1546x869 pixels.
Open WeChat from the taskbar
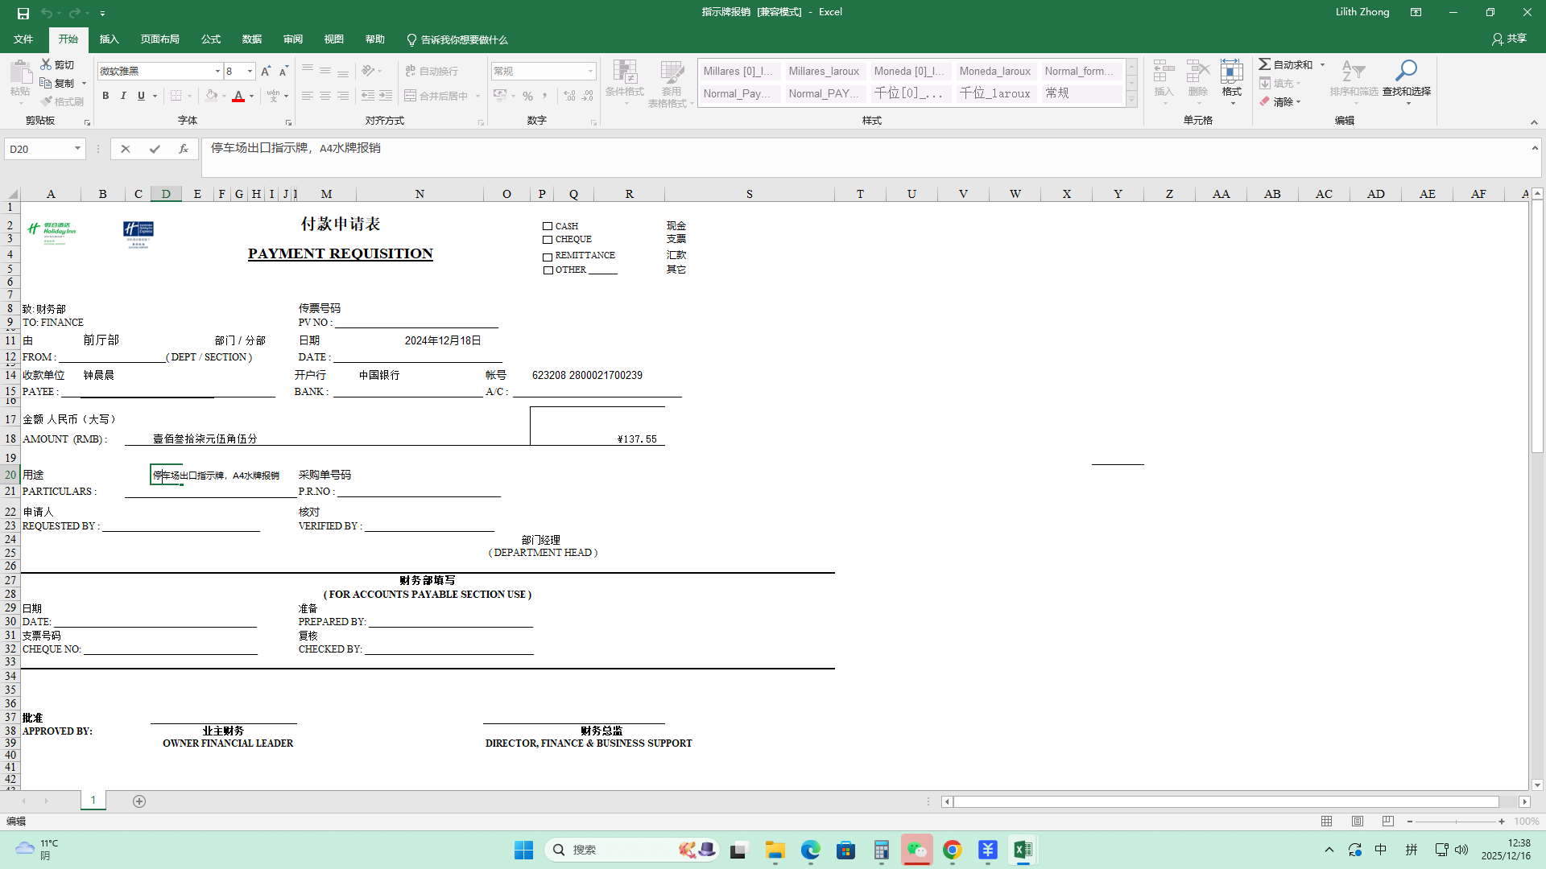pos(916,850)
